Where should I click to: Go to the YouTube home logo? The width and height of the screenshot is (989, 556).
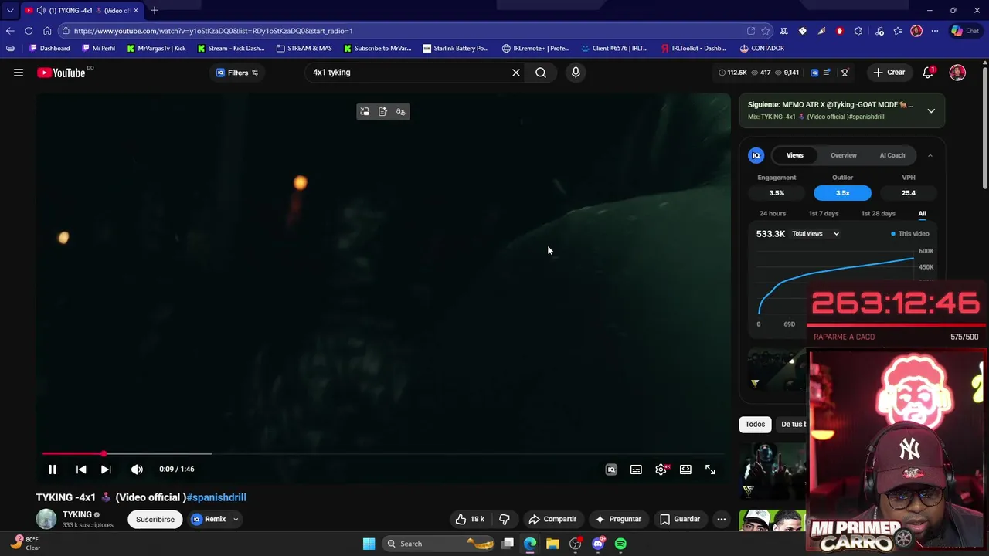point(61,73)
